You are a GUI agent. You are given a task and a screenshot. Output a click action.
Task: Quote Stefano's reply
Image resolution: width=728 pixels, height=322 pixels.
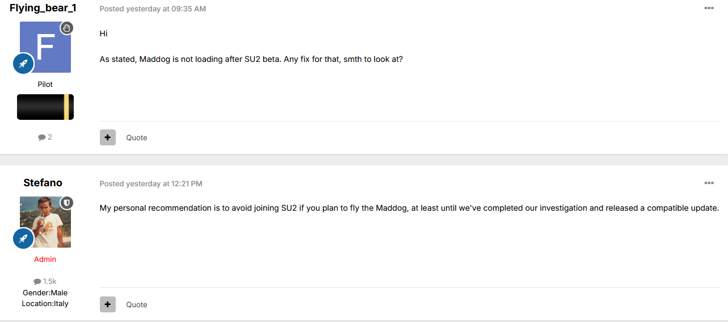click(137, 304)
